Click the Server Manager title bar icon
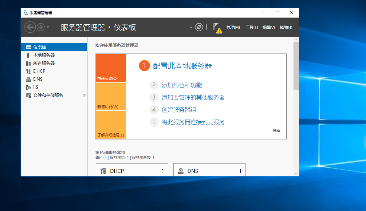 26,13
